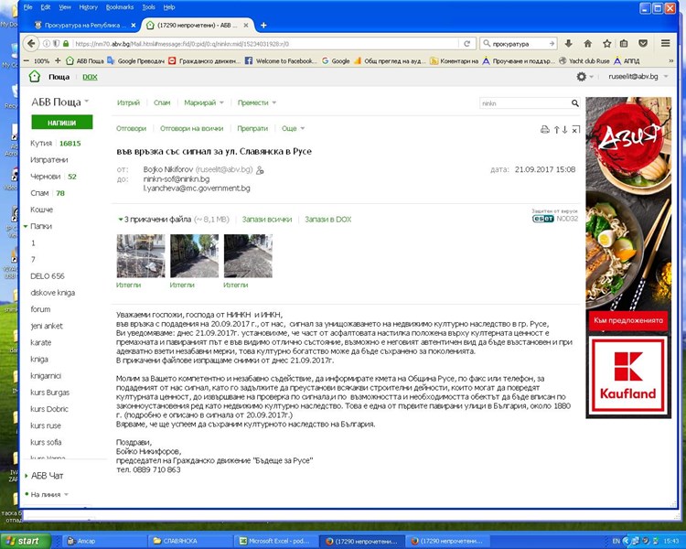Open the Firefox hamburger menu
The image size is (686, 549).
(665, 43)
